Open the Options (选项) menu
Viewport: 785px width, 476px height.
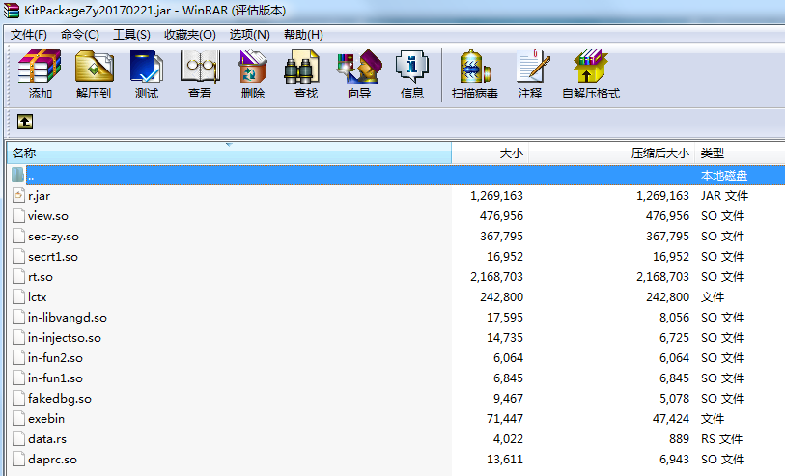pyautogui.click(x=249, y=35)
